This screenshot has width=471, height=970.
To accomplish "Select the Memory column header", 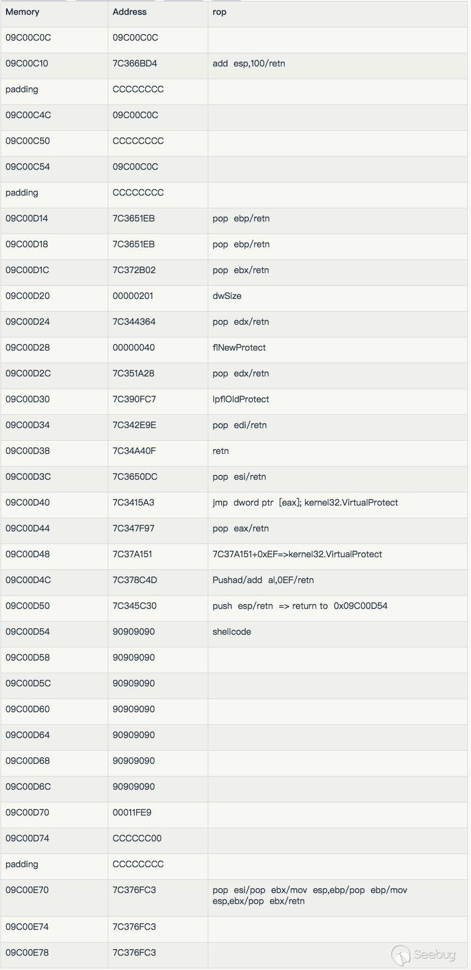I will 23,12.
